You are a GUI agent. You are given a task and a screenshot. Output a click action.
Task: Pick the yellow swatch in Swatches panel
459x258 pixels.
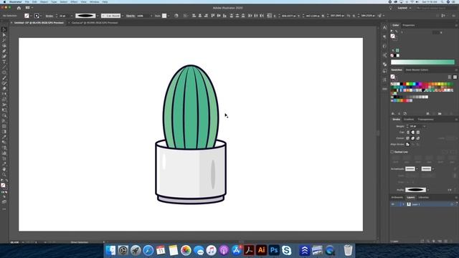[x=407, y=84]
